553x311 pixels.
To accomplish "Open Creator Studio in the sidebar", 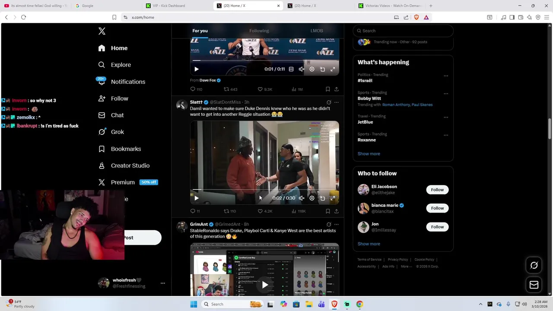I will 124,165.
